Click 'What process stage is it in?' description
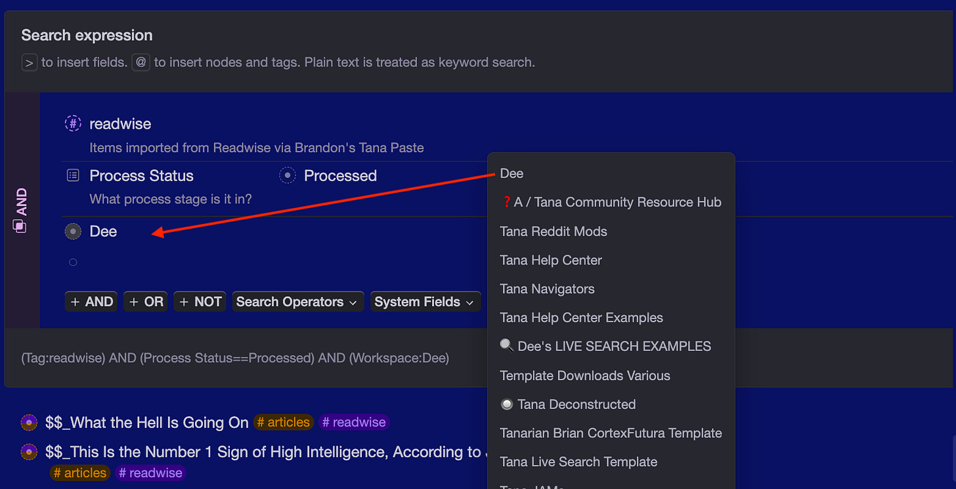Viewport: 956px width, 489px height. point(171,199)
